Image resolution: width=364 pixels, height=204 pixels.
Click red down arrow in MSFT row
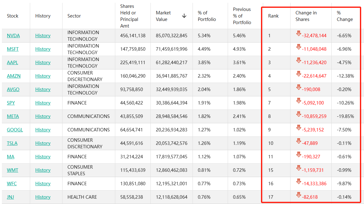tap(299, 47)
